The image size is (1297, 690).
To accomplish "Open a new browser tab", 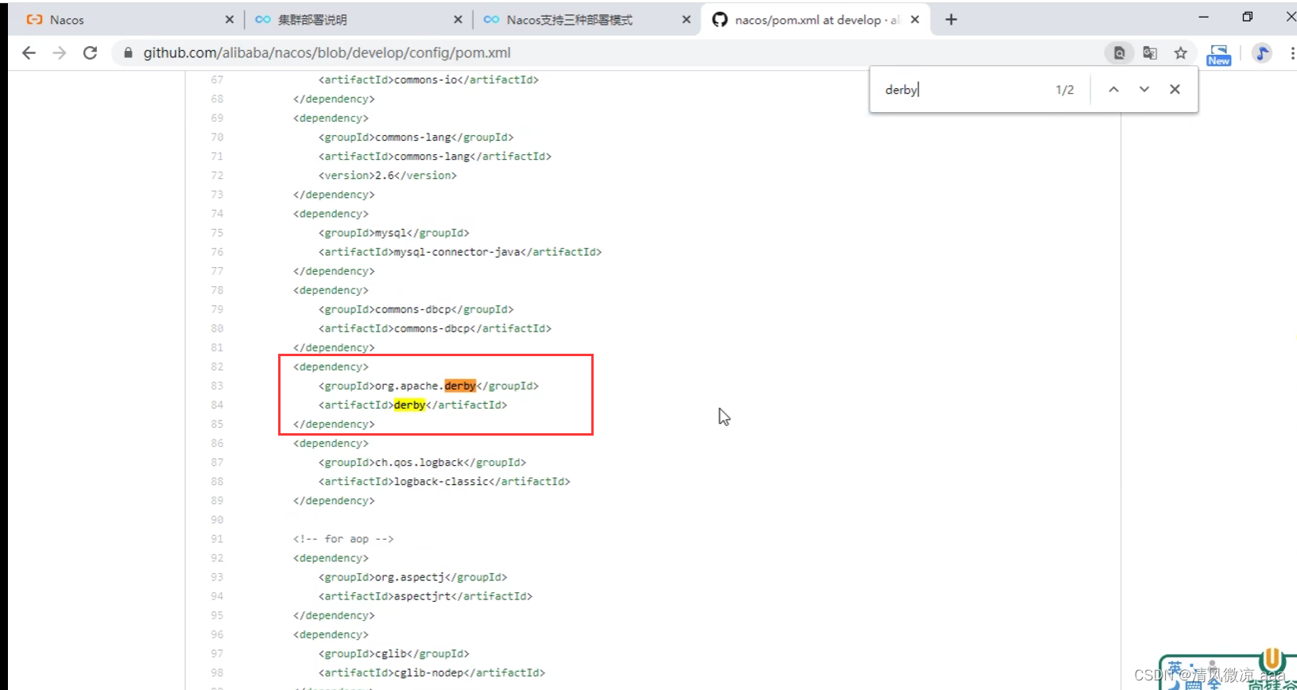I will click(951, 19).
